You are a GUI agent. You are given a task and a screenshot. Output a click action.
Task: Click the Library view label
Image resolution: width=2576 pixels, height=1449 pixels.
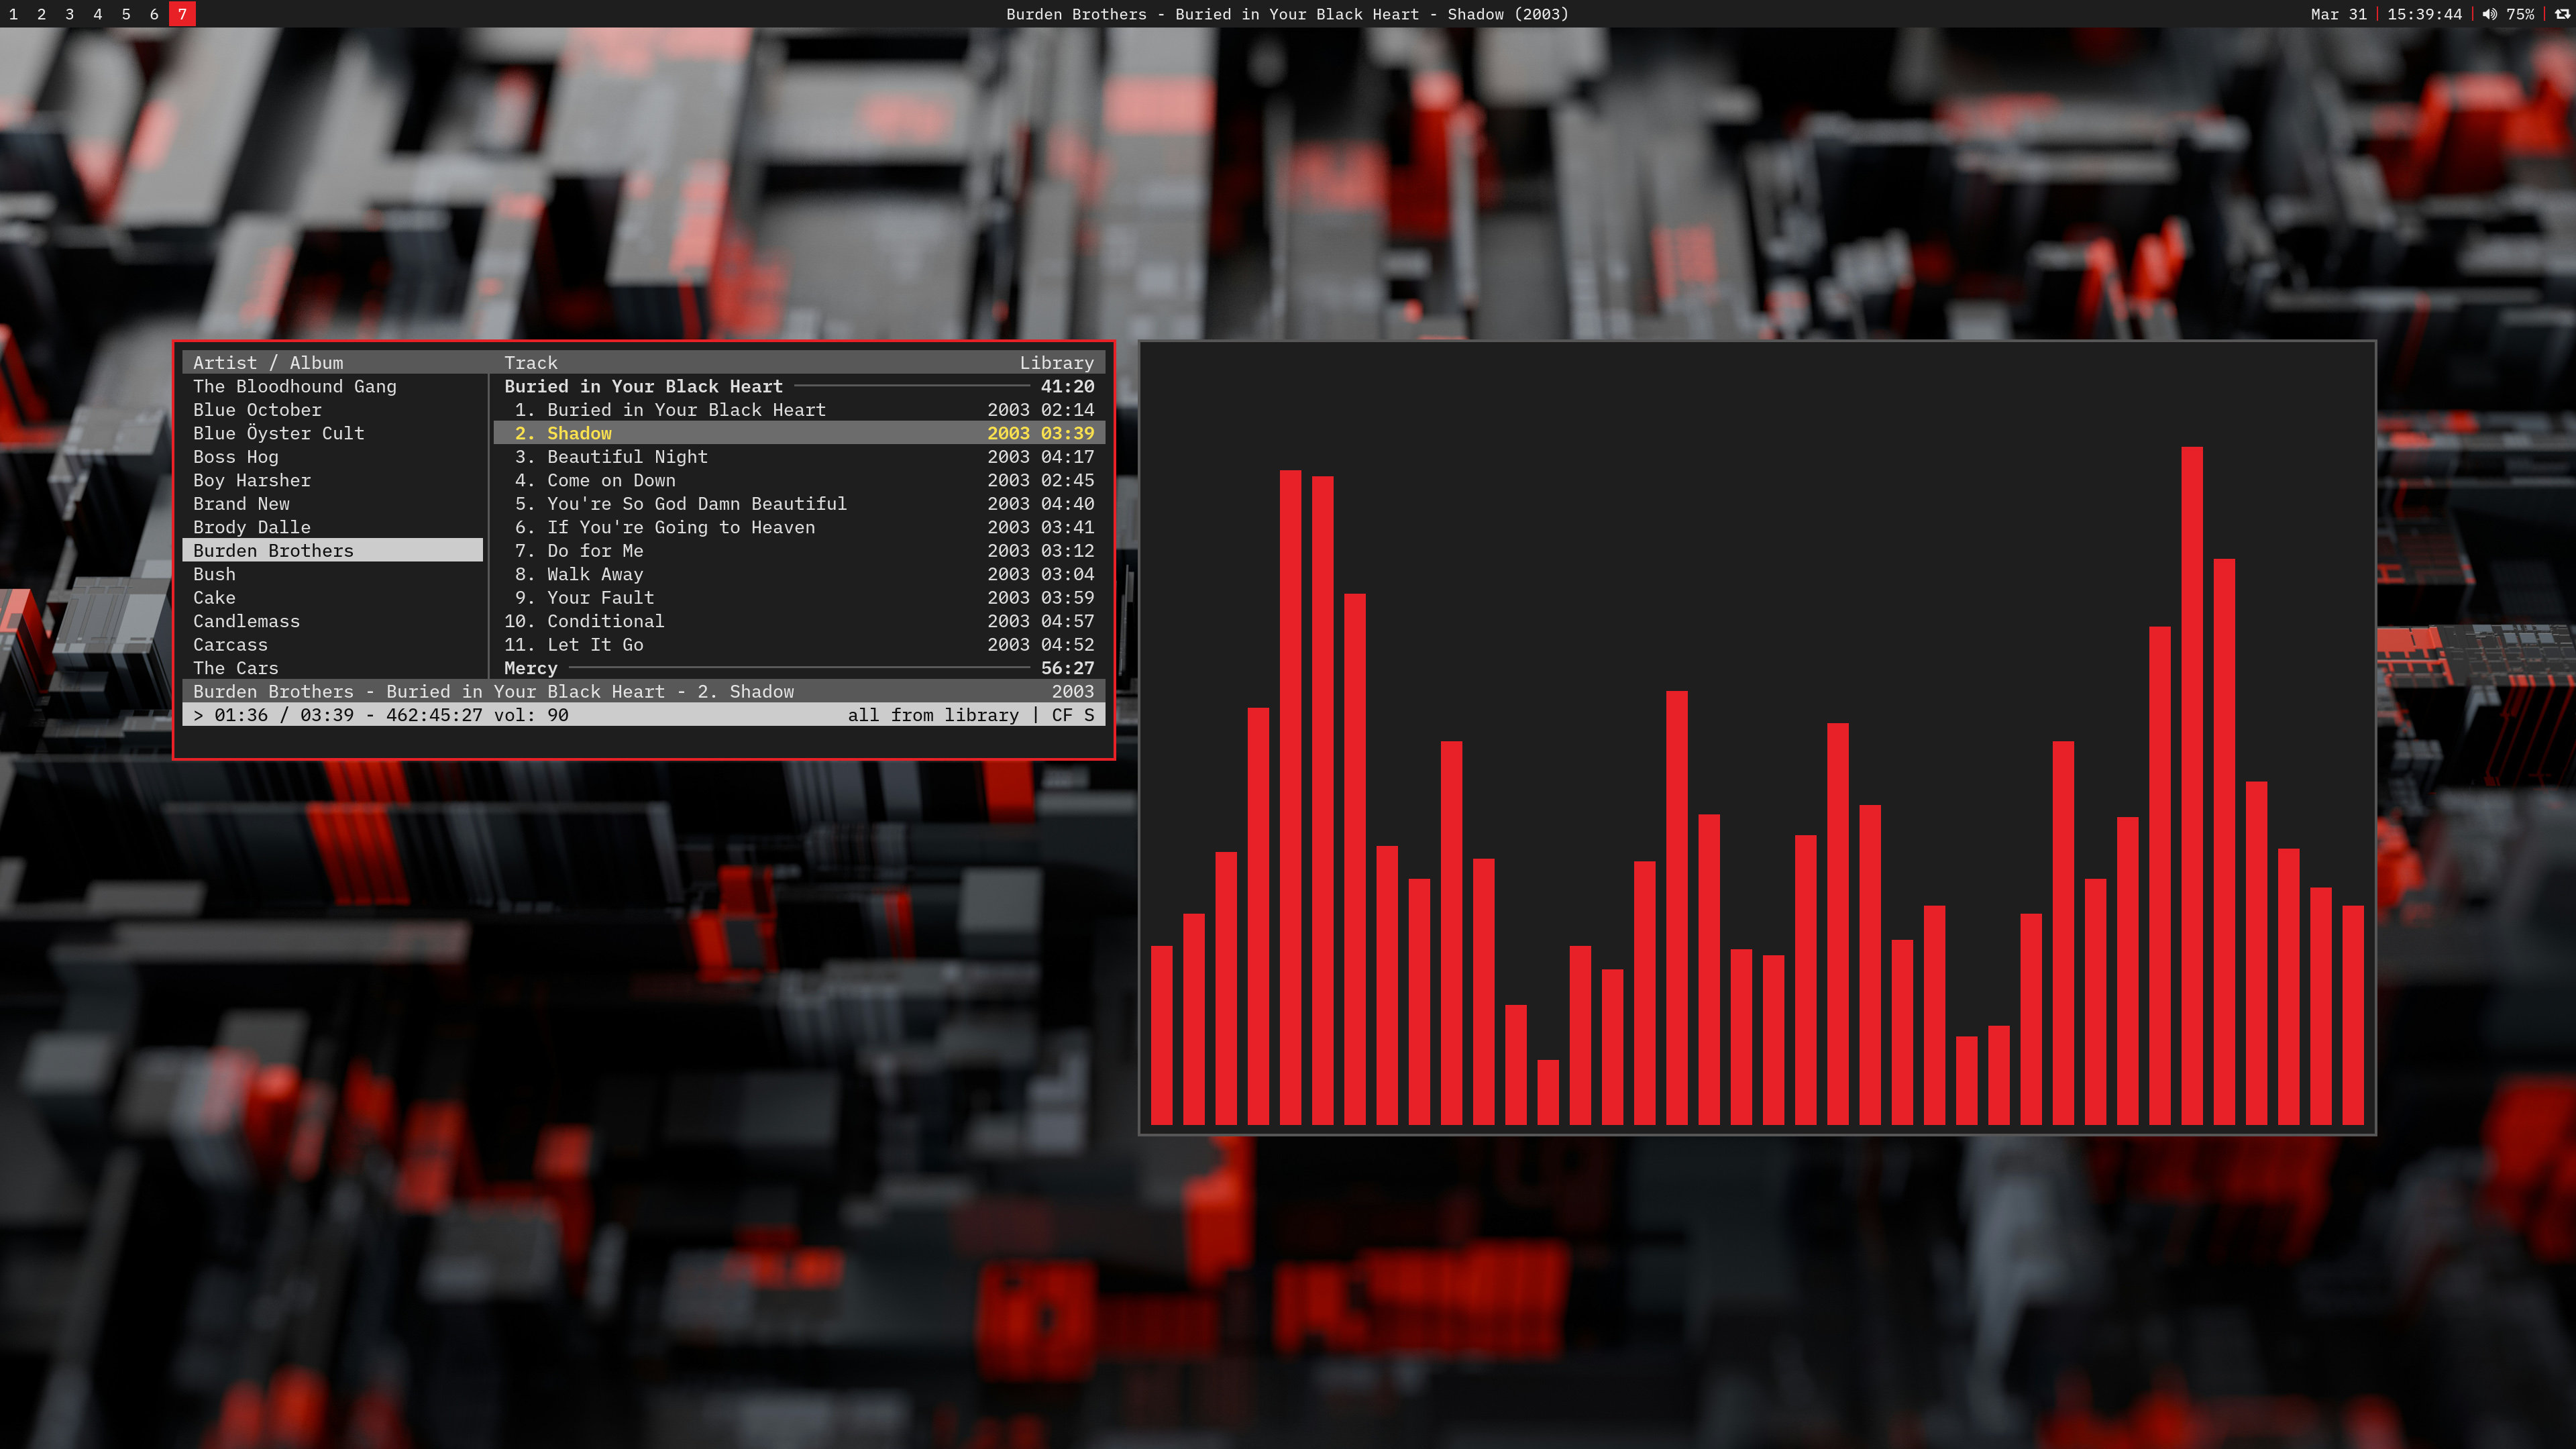pyautogui.click(x=1056, y=363)
